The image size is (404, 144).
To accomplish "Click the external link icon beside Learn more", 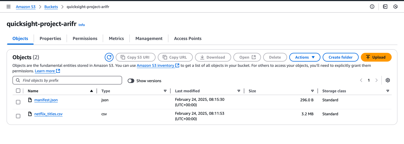I will pyautogui.click(x=58, y=71).
